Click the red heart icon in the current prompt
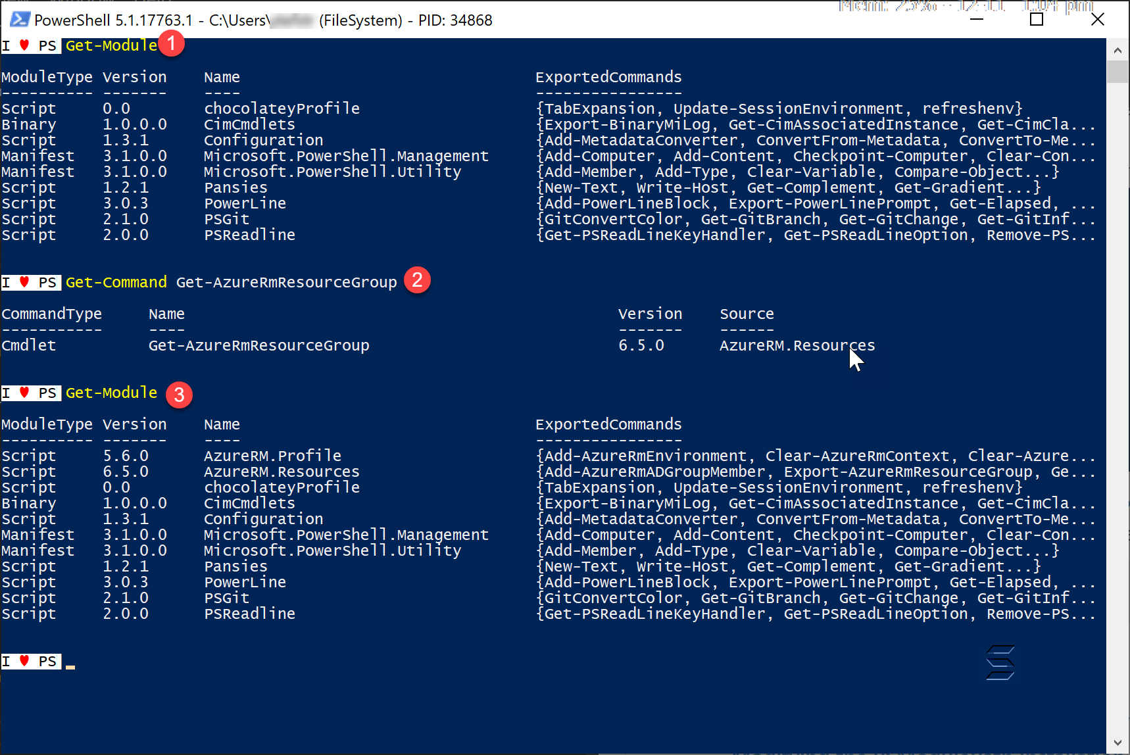 24,661
